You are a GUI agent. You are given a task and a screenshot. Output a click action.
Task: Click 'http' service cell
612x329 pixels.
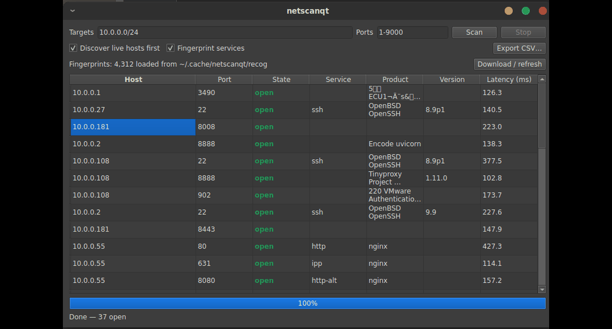(x=338, y=247)
